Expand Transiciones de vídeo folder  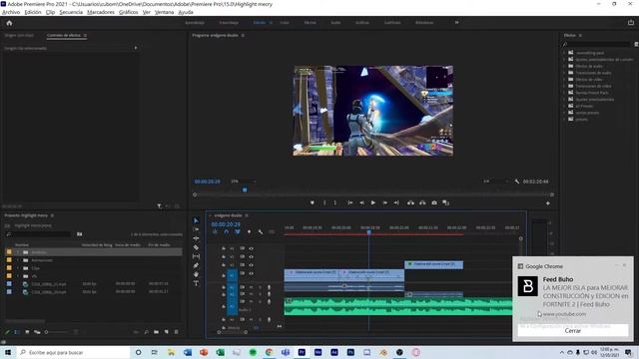[x=565, y=86]
